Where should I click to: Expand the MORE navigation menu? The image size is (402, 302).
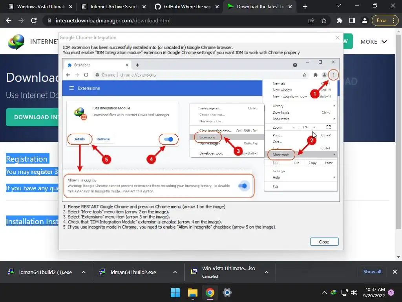click(x=374, y=42)
